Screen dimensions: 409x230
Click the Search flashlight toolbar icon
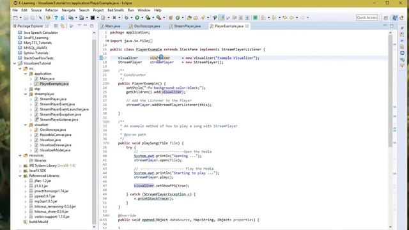[203, 17]
